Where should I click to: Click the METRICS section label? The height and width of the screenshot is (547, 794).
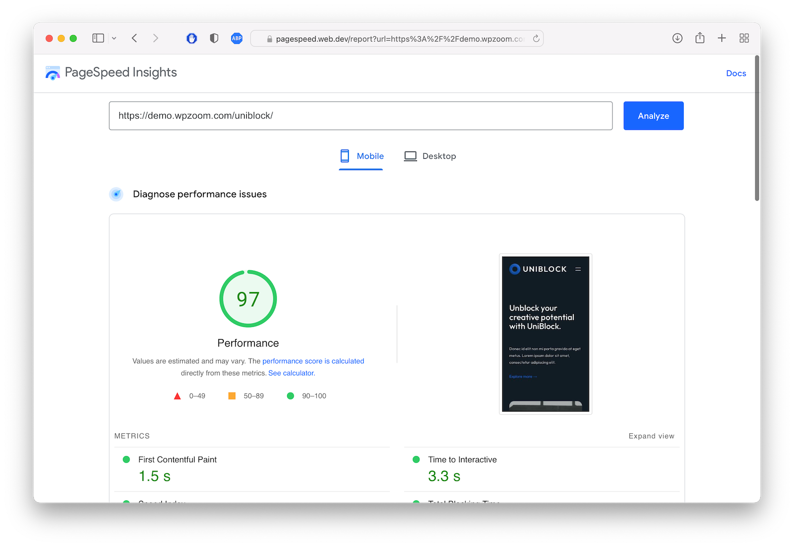click(132, 436)
